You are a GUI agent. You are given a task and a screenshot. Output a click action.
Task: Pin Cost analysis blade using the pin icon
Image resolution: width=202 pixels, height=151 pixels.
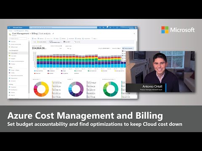[x=53, y=34]
